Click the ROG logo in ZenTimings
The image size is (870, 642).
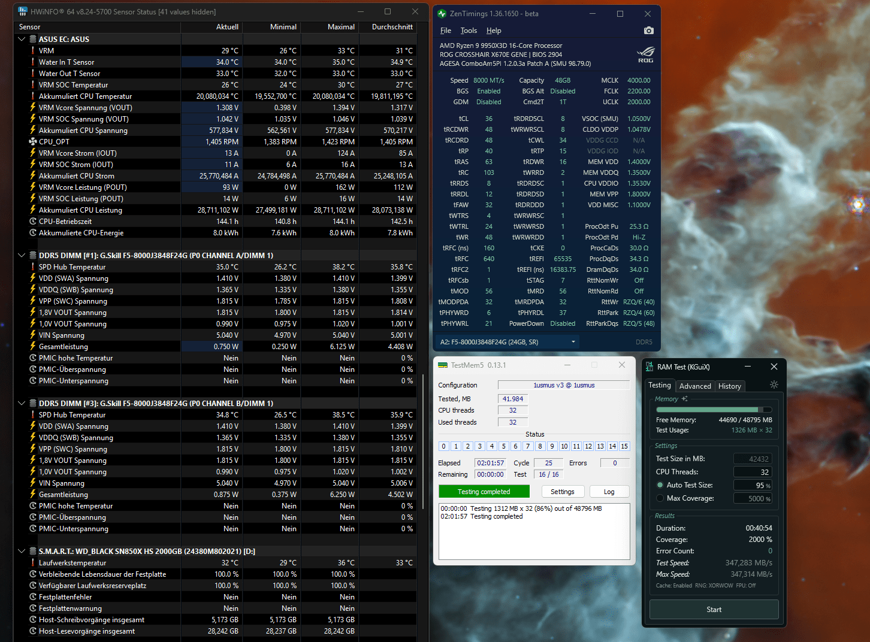[646, 55]
